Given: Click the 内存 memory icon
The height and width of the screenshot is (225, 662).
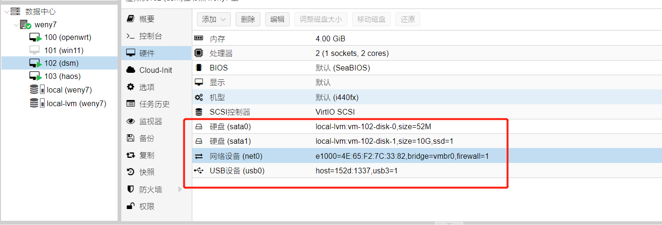Looking at the screenshot, I should click(199, 39).
